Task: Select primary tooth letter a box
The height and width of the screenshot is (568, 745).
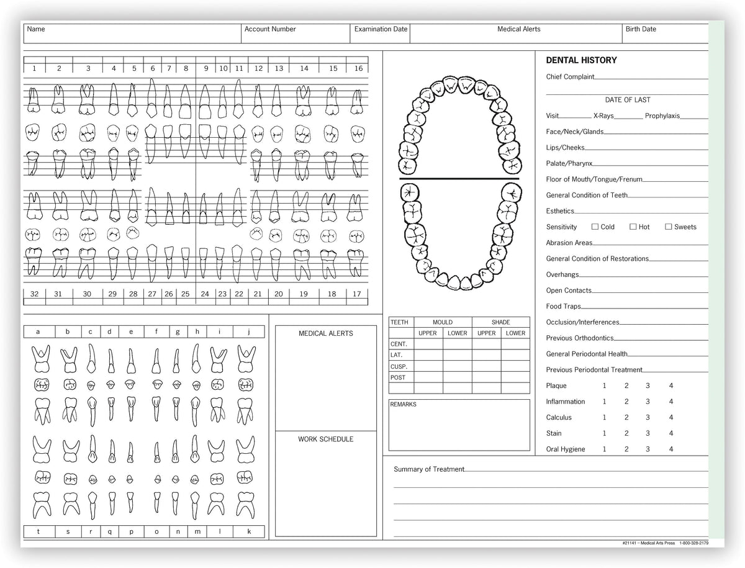Action: [38, 332]
